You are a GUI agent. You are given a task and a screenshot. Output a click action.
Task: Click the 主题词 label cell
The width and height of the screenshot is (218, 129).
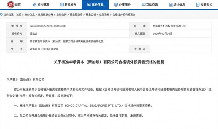140,49
